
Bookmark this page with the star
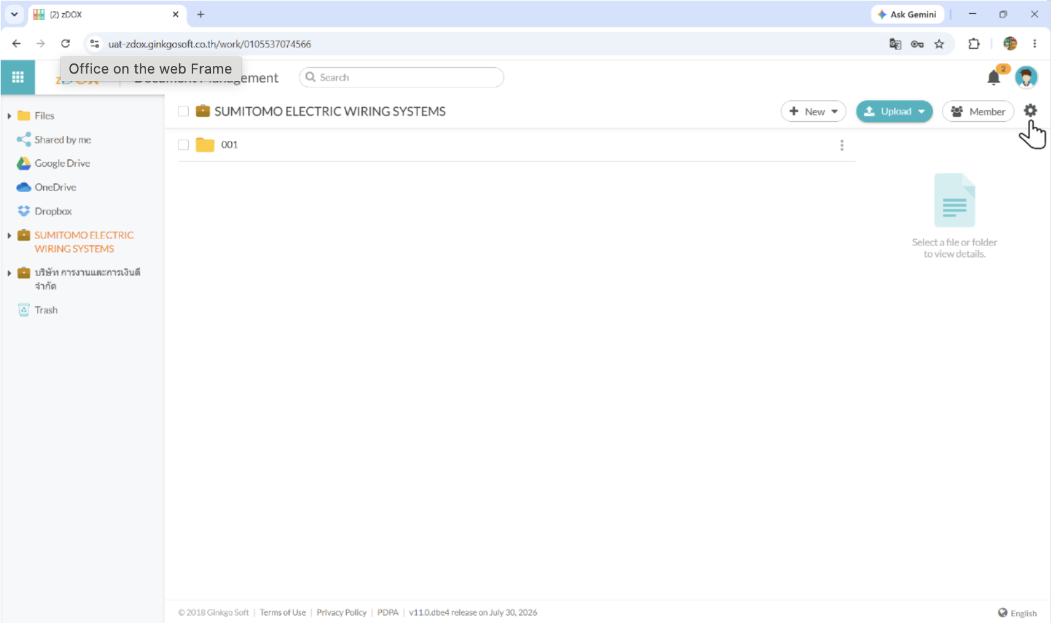point(939,44)
